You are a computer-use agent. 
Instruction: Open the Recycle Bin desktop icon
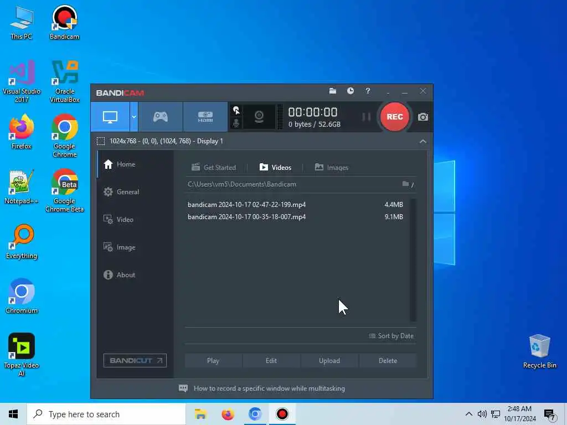tap(539, 351)
